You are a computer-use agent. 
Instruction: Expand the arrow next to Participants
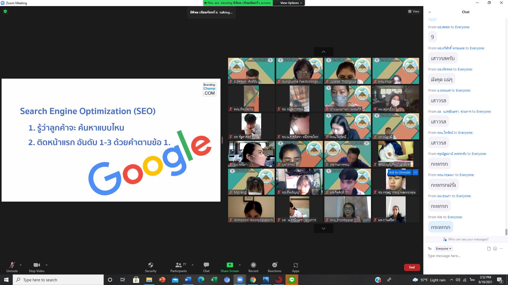(x=193, y=265)
